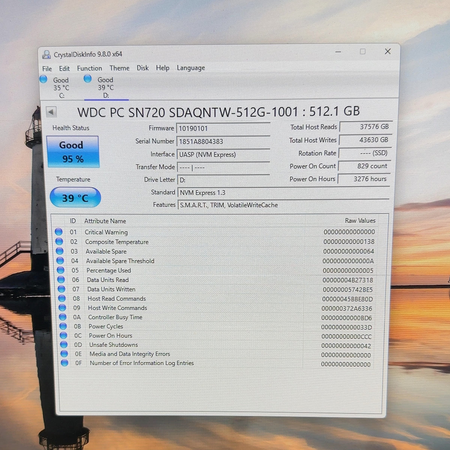Click raw value 00000004B27318
The image size is (450, 450).
click(x=348, y=280)
